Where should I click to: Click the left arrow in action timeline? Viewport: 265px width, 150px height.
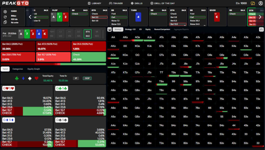[30, 17]
